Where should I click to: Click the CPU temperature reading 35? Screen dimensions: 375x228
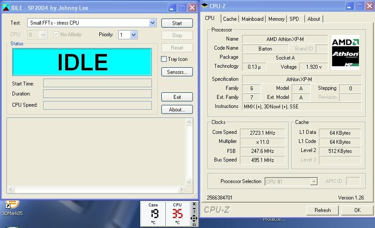tap(177, 213)
